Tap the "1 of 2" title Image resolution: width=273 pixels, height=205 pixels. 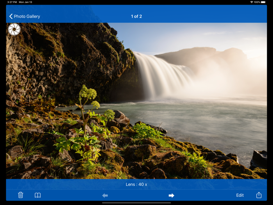pyautogui.click(x=136, y=16)
